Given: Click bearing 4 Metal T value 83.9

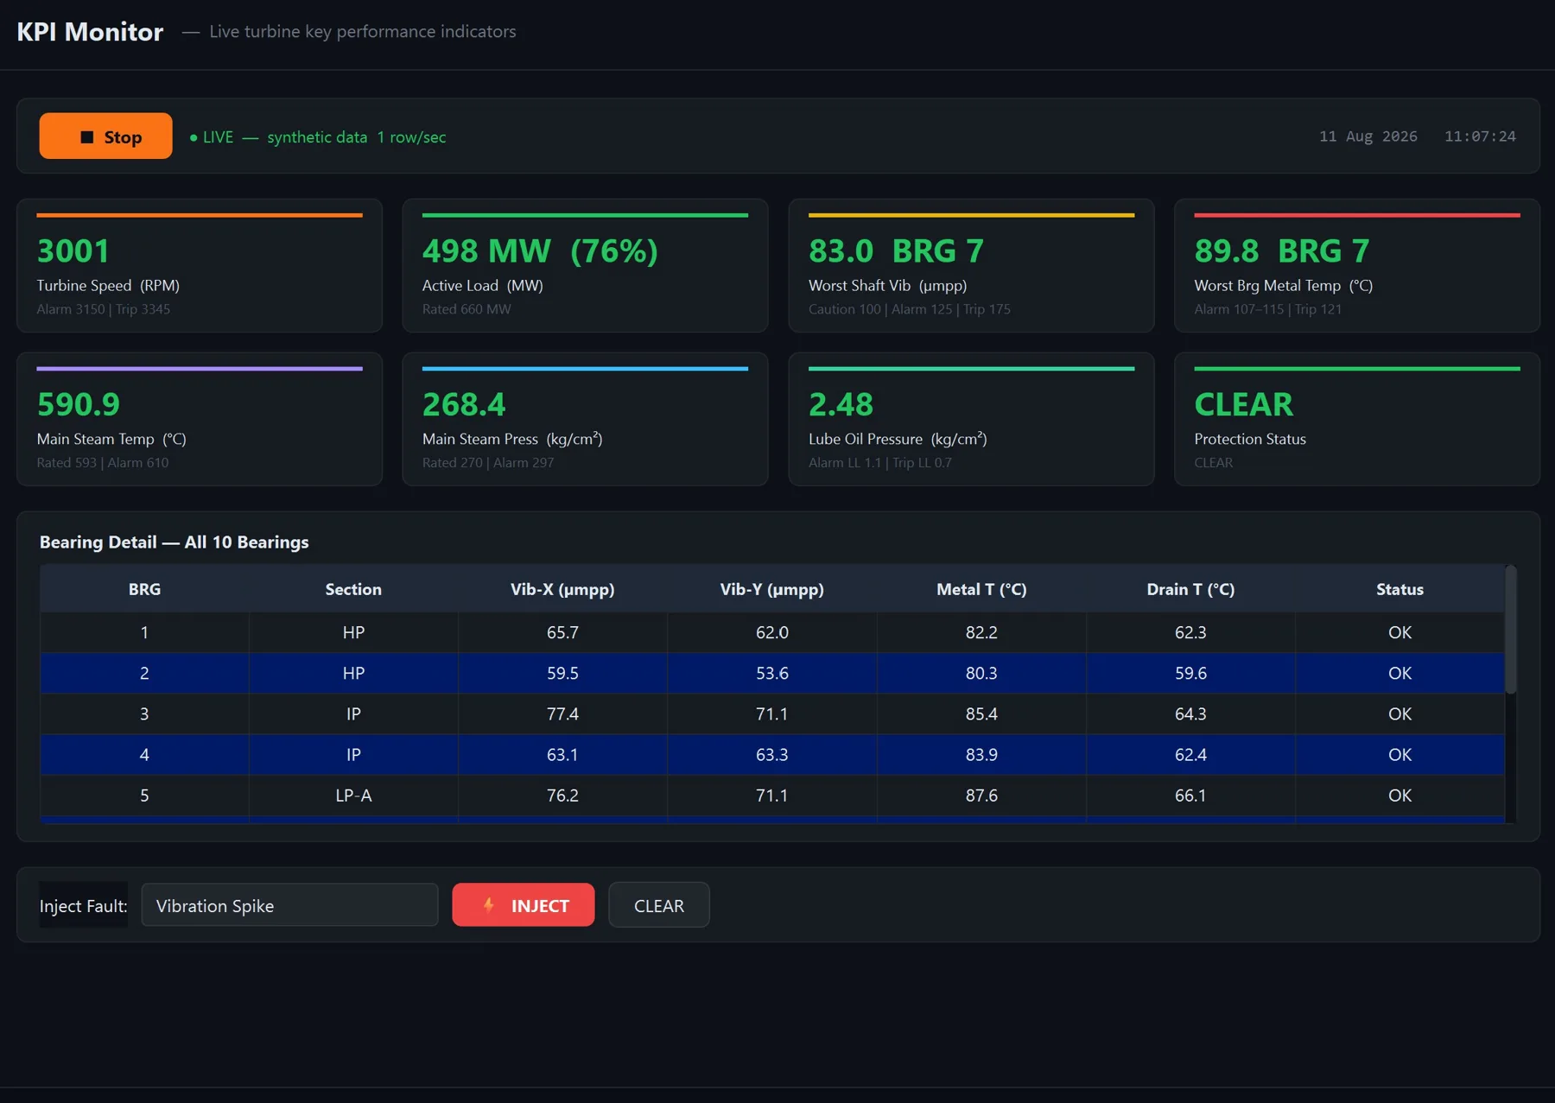Looking at the screenshot, I should click(x=981, y=754).
